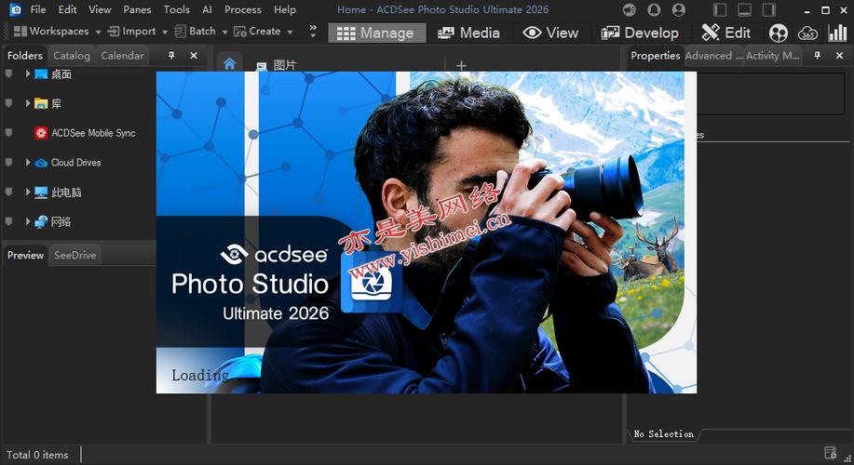Go to the Home folder icon
The width and height of the screenshot is (854, 465).
[229, 63]
